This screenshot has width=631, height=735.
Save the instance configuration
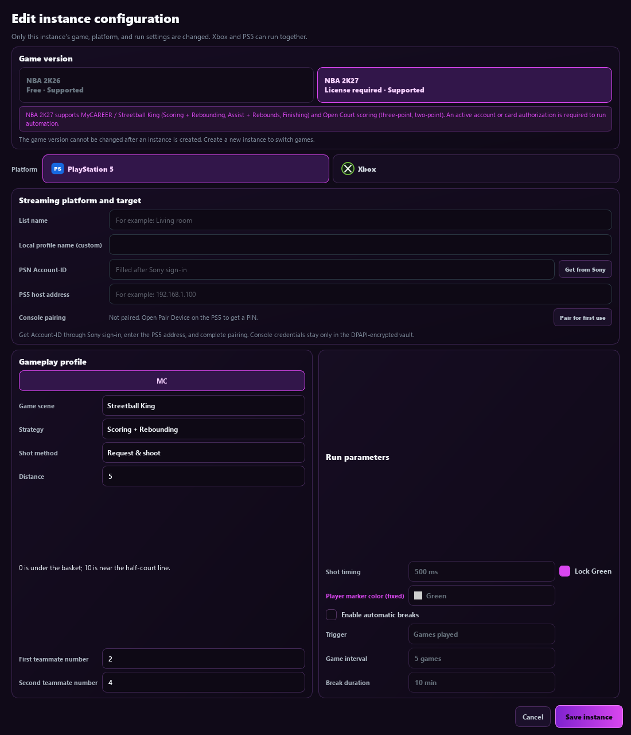589,717
